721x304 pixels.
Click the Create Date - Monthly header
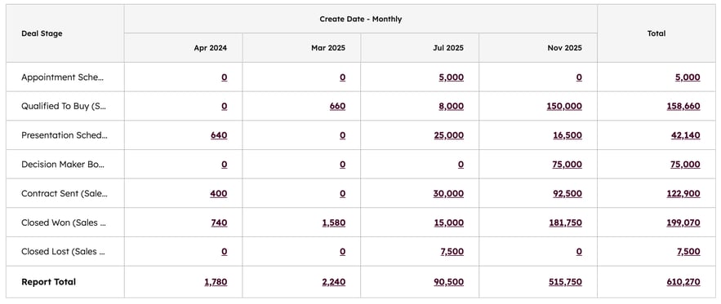(x=361, y=20)
